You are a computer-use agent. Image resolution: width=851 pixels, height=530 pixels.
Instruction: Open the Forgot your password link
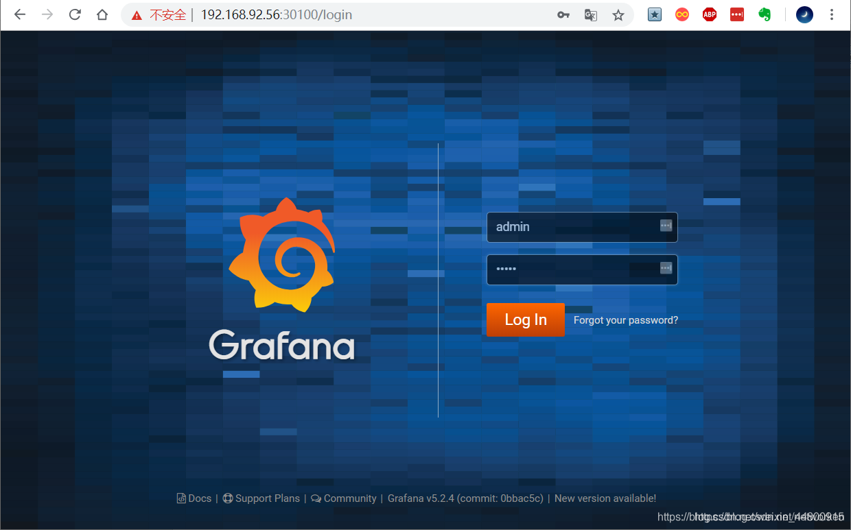626,320
